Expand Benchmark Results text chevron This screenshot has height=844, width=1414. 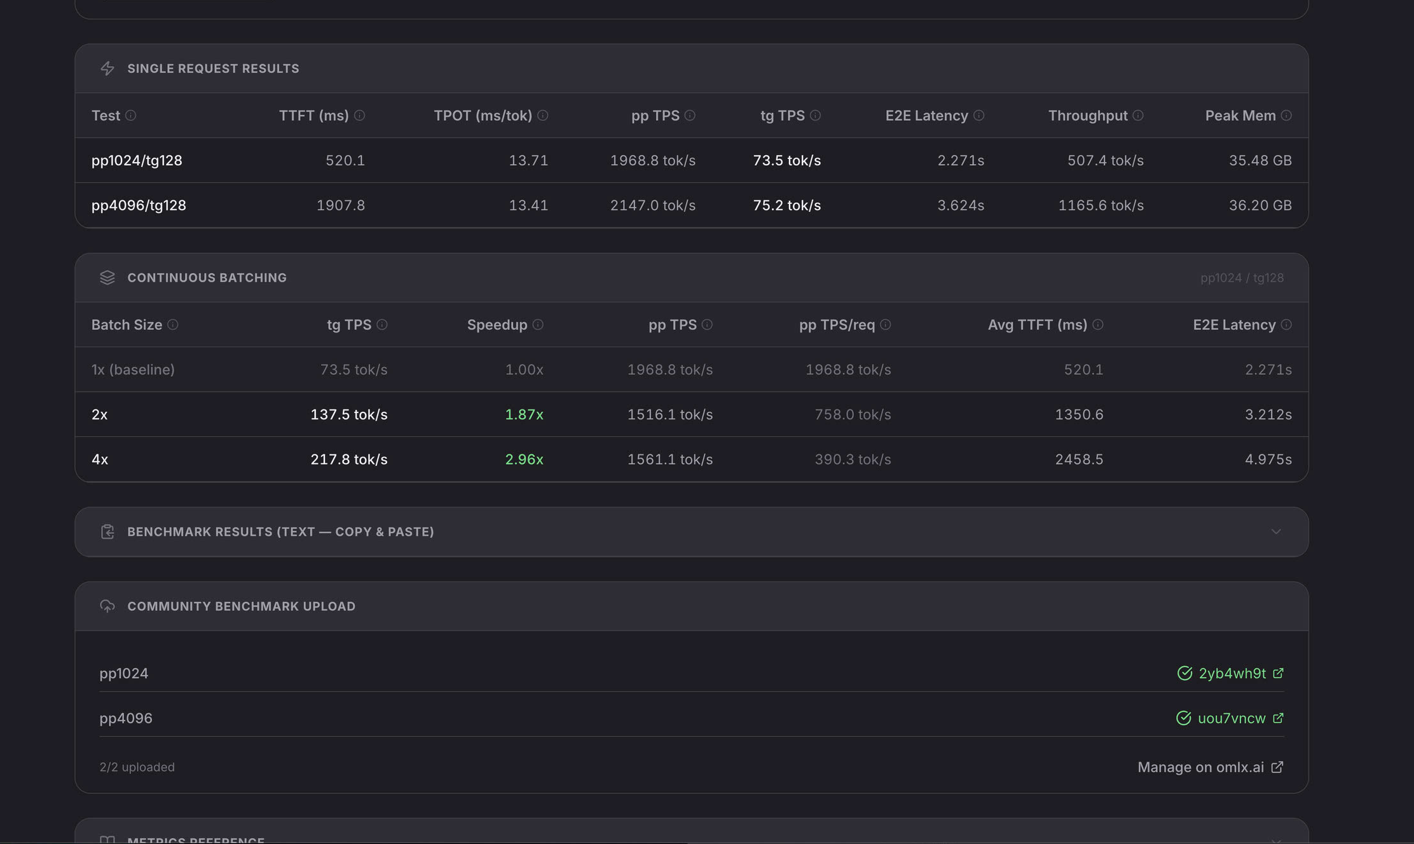(x=1276, y=532)
